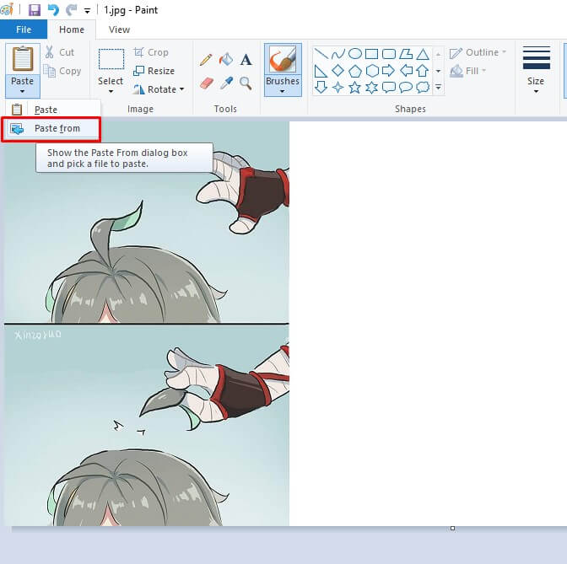
Task: Select the Diamond shape
Action: pos(338,71)
